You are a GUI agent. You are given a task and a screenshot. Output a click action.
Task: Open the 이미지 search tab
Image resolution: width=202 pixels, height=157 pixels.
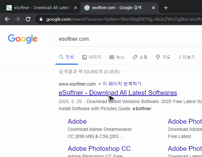[x=92, y=57]
